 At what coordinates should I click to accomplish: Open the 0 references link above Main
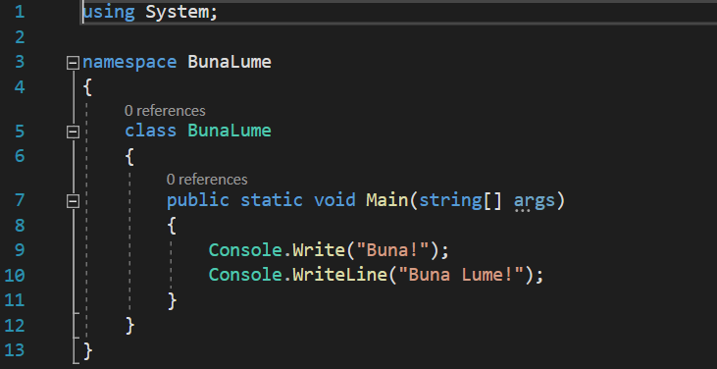(207, 180)
